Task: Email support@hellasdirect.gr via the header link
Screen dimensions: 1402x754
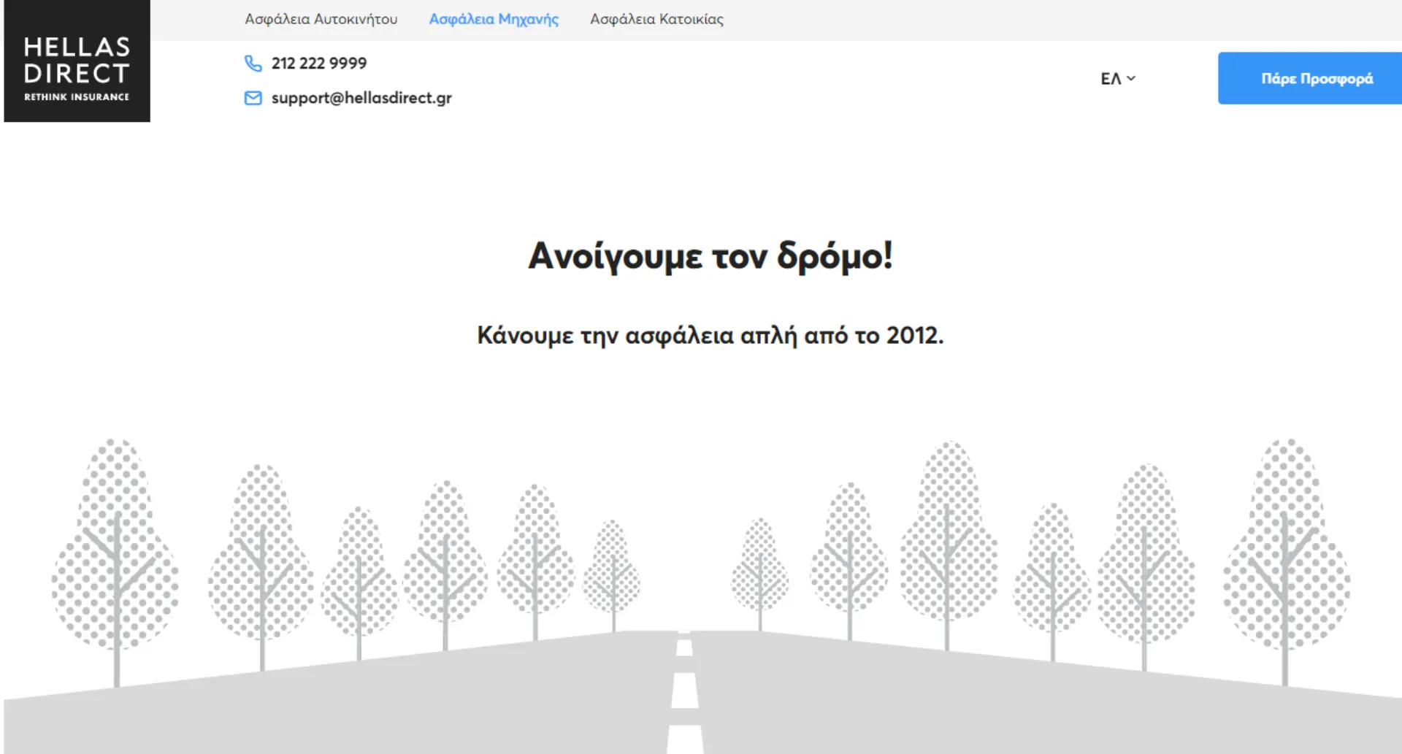Action: (x=361, y=98)
